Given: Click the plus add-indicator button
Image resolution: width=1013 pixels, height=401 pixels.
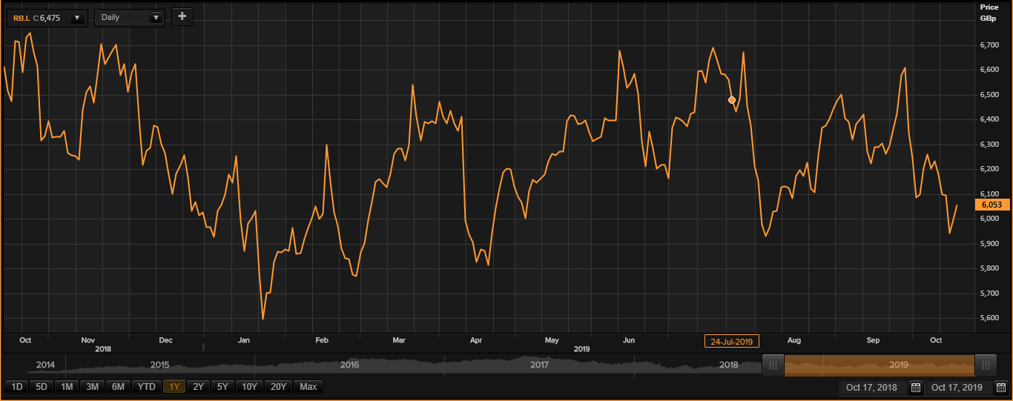Looking at the screenshot, I should pos(182,16).
